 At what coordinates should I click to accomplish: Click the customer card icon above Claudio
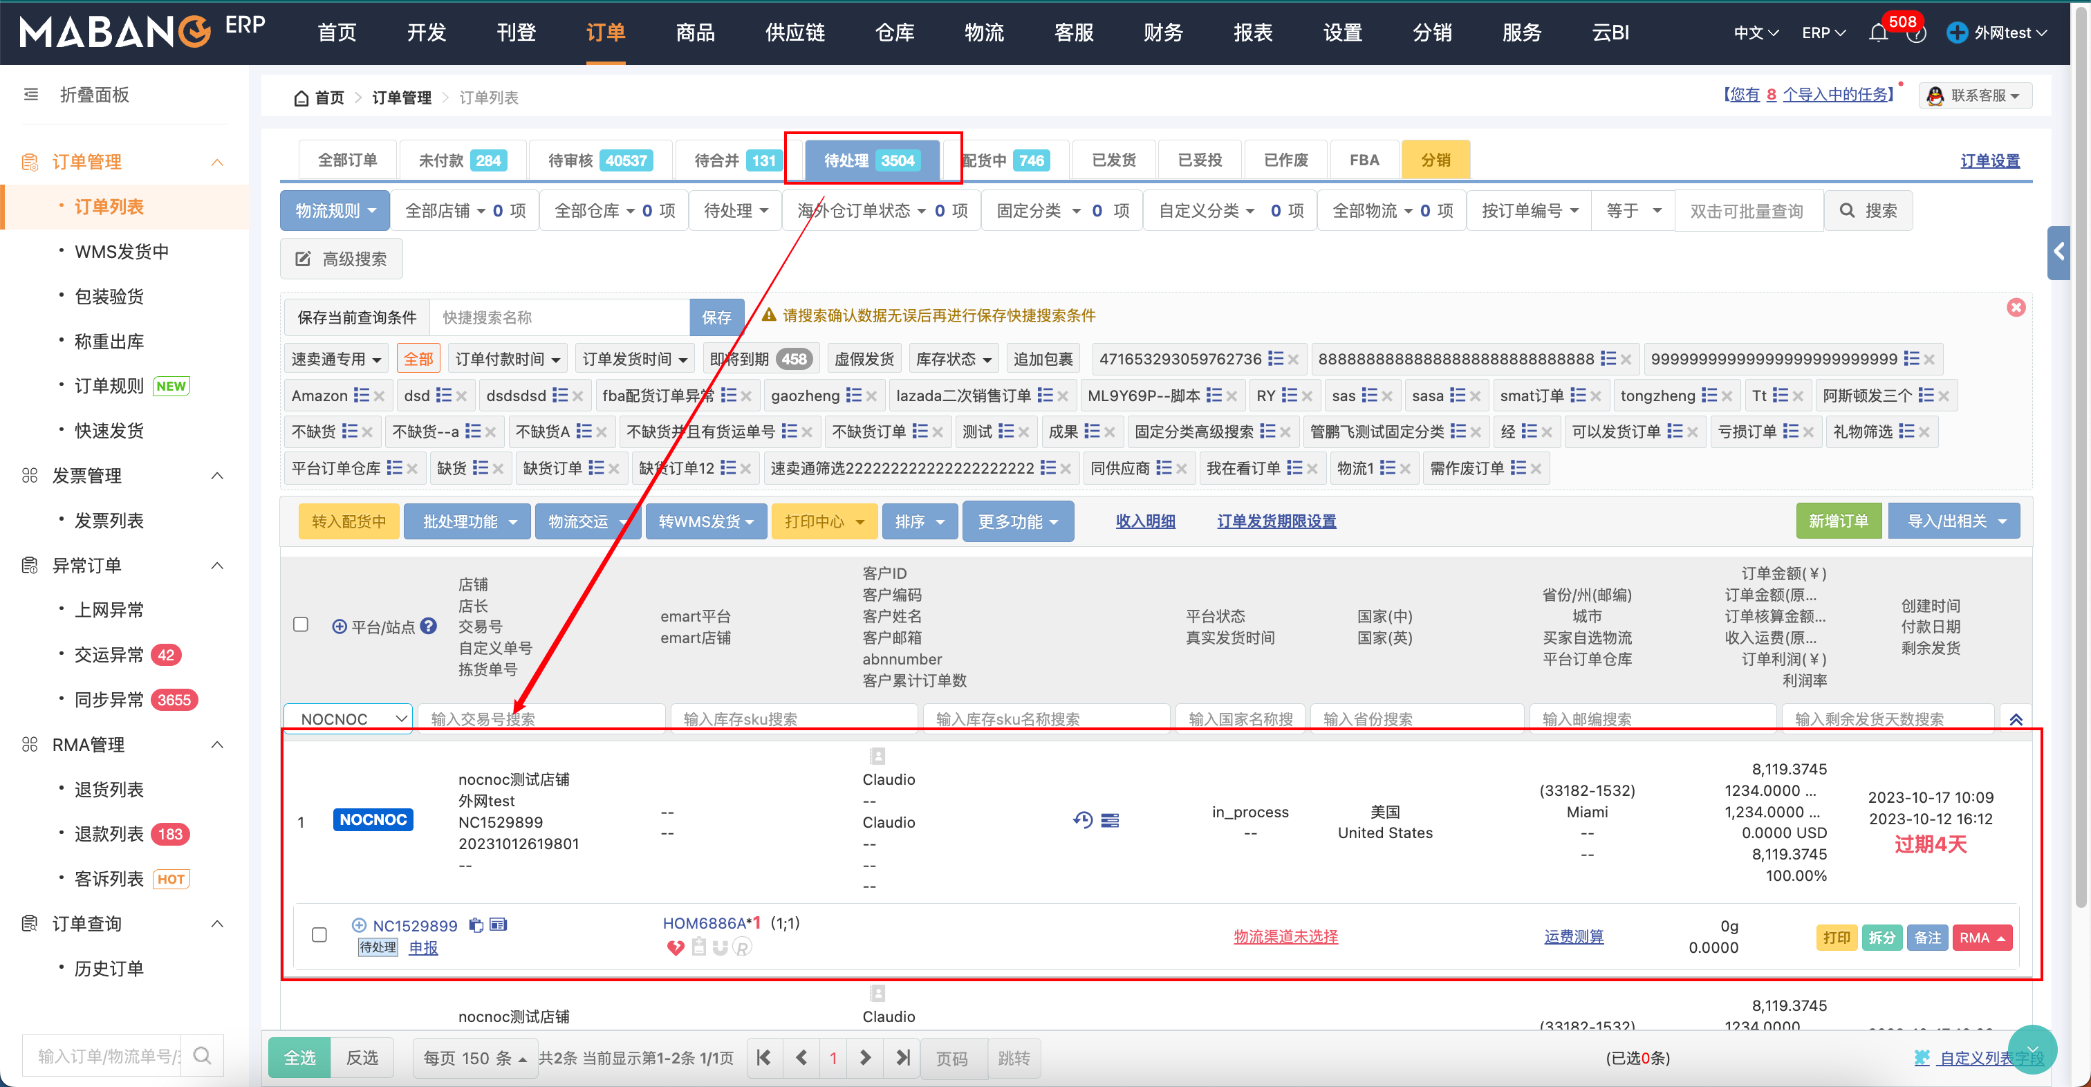pos(877,756)
